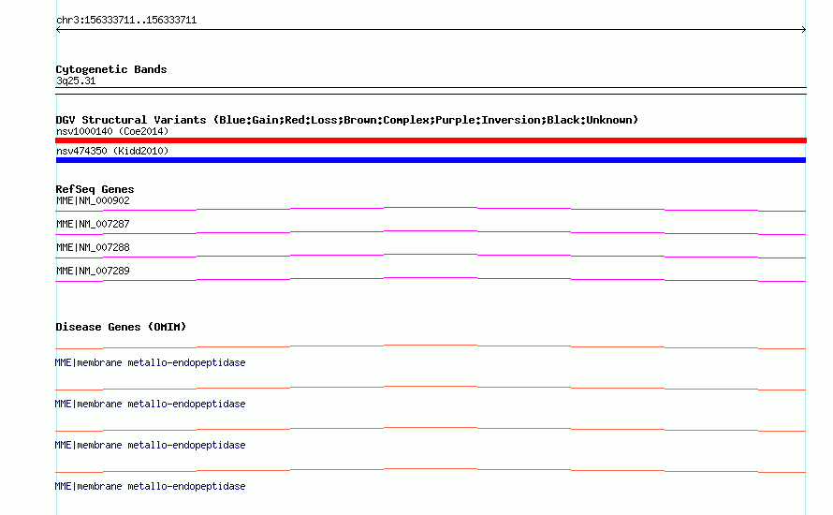Click the RefSeq Genes track heading
833x515 pixels.
coord(95,189)
